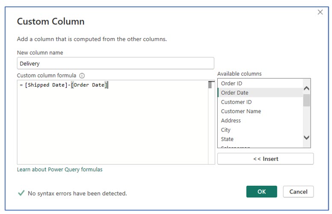
Task: Edit the New column name field
Action: (x=116, y=63)
